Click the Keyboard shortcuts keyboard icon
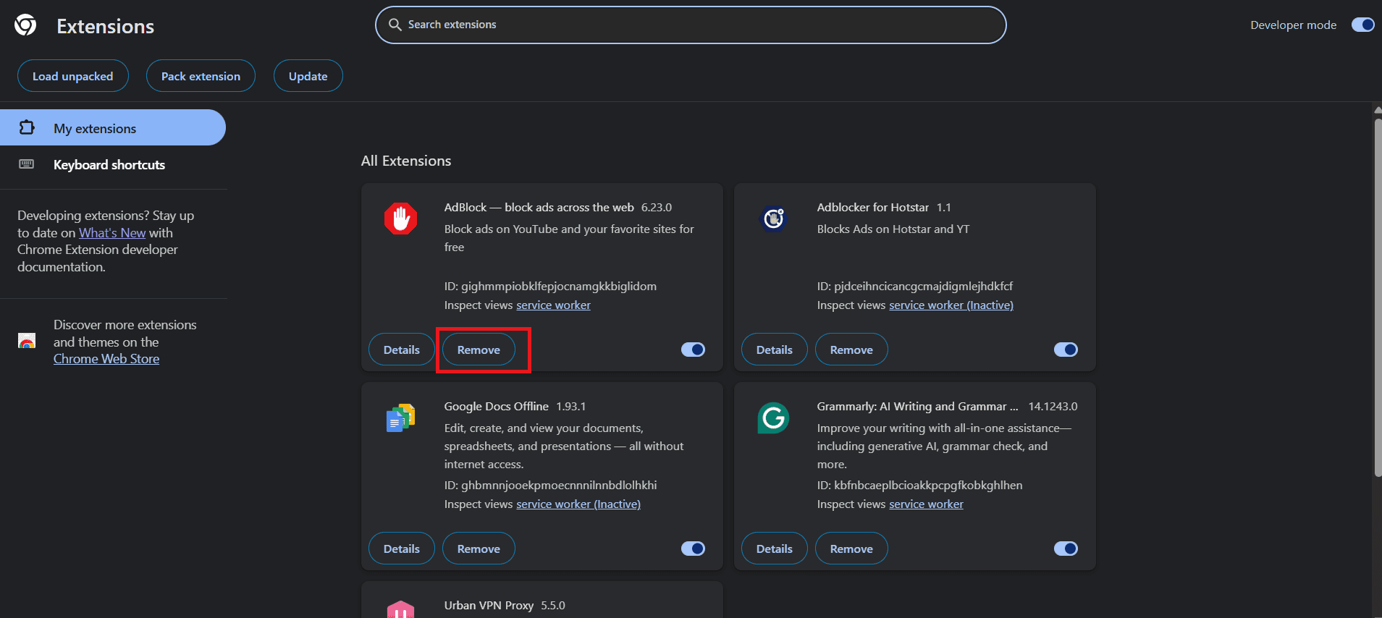1382x618 pixels. pos(27,164)
